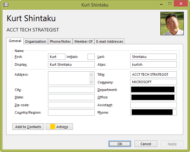
Task: Click the contact card icon in title bar
Action: [x=6, y=5]
